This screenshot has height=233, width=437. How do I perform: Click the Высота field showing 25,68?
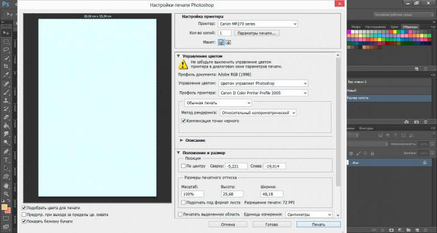point(232,194)
